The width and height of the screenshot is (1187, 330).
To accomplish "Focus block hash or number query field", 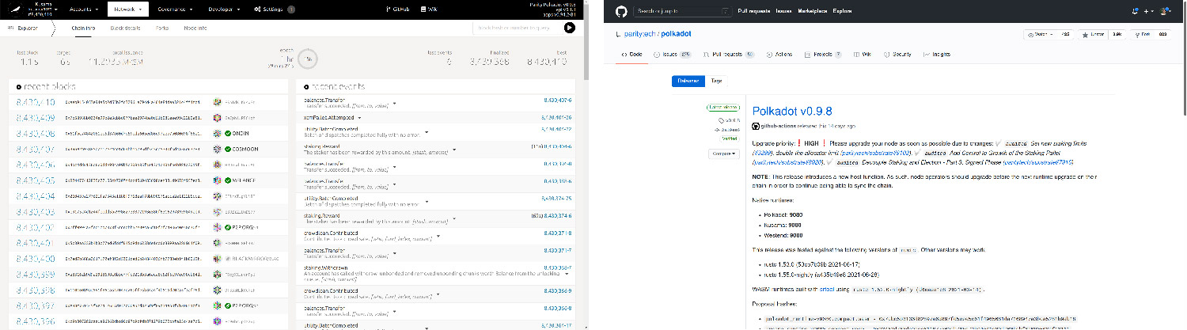I will pos(517,28).
